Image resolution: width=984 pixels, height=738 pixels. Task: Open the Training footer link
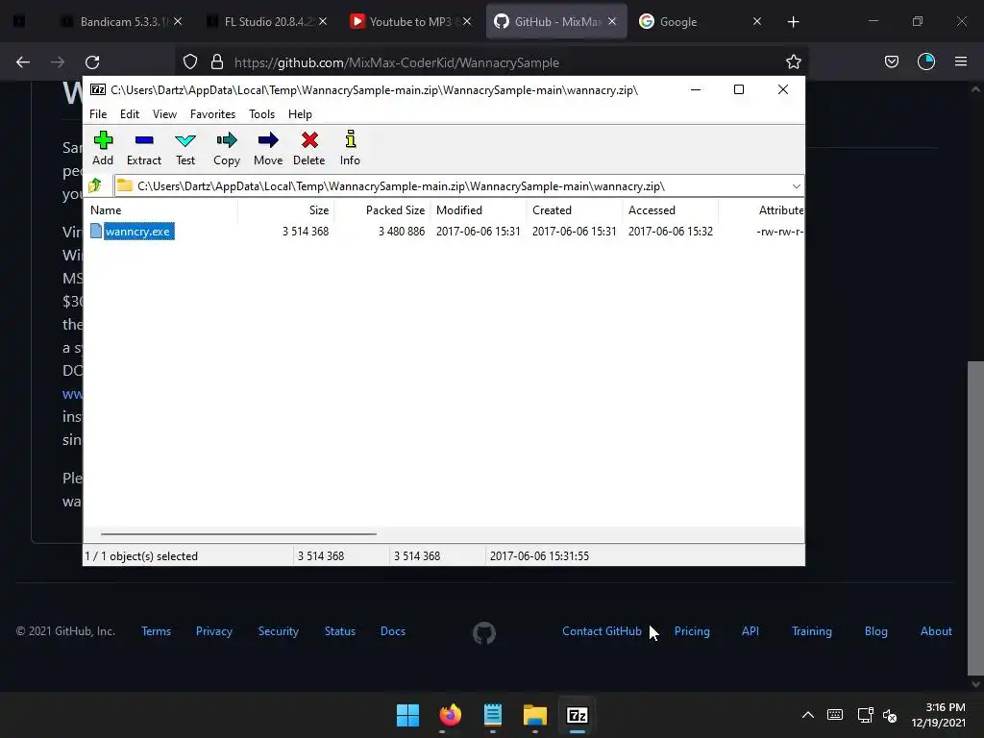[x=811, y=631]
